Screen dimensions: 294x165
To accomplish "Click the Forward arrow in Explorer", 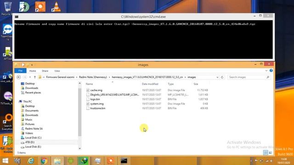I will pos(25,77).
